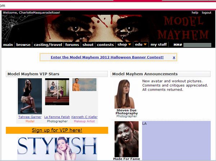Select the 'New avatar and workout pictures' text
This screenshot has width=216, height=161.
click(172, 81)
